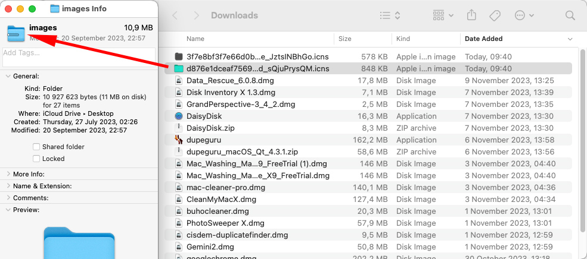The height and width of the screenshot is (259, 587).
Task: Click the DaisyDisk application icon
Action: tap(179, 116)
